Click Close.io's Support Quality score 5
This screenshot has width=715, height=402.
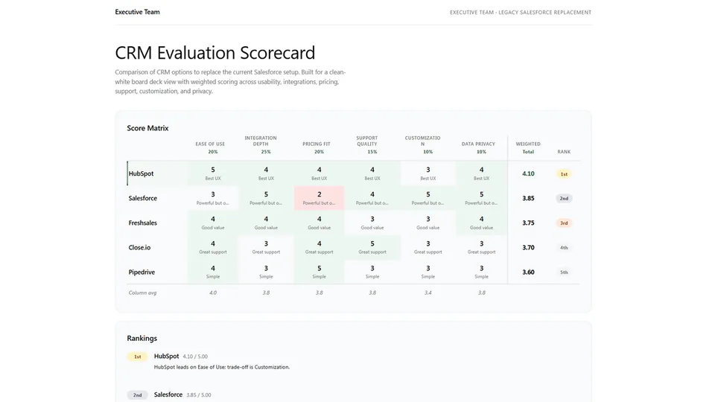[372, 243]
